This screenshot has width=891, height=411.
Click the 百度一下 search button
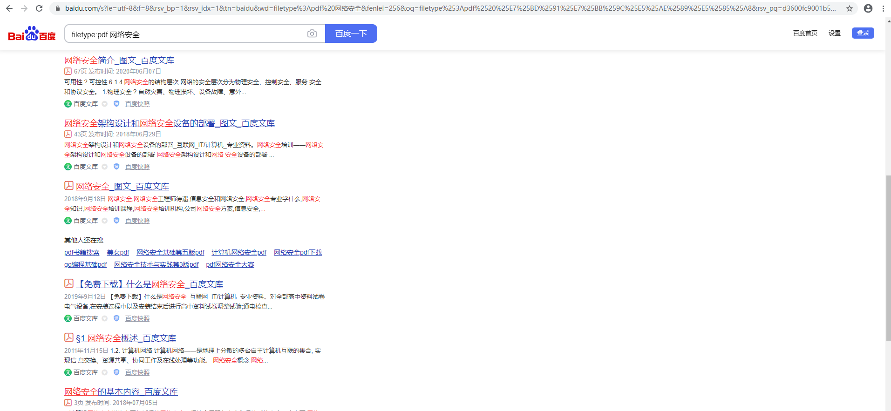click(351, 34)
